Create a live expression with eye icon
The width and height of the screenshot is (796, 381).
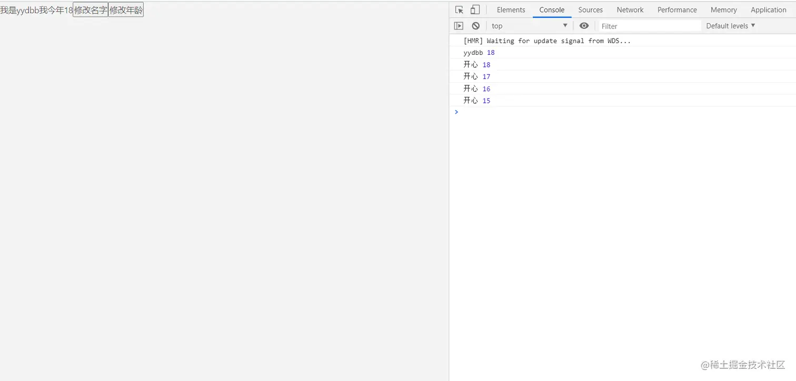coord(584,26)
